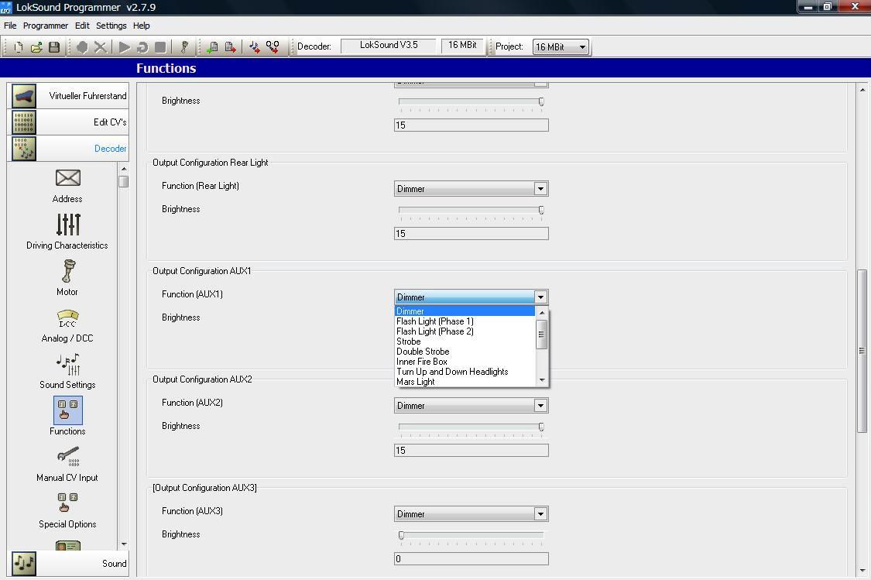Screen dimensions: 871x580
Task: Save the project with the floppy disk icon
Action: (x=54, y=47)
